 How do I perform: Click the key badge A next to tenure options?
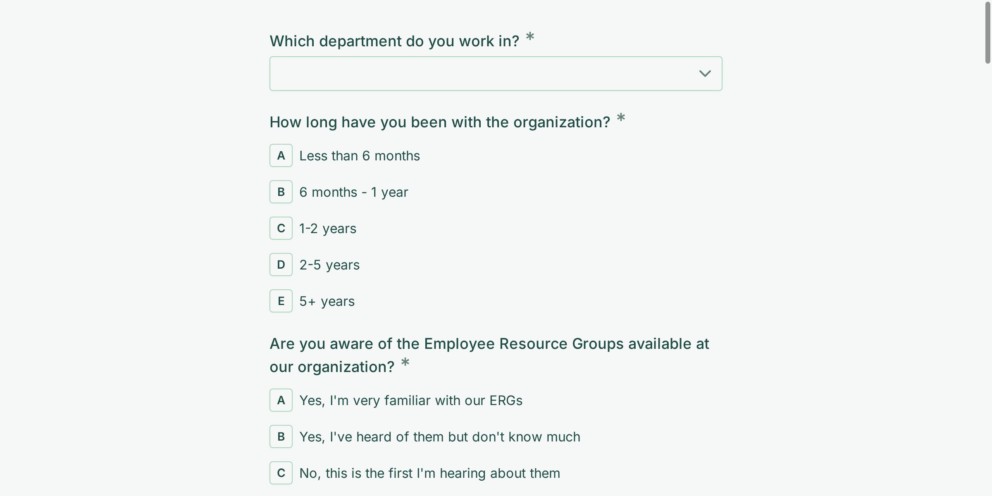pyautogui.click(x=281, y=156)
